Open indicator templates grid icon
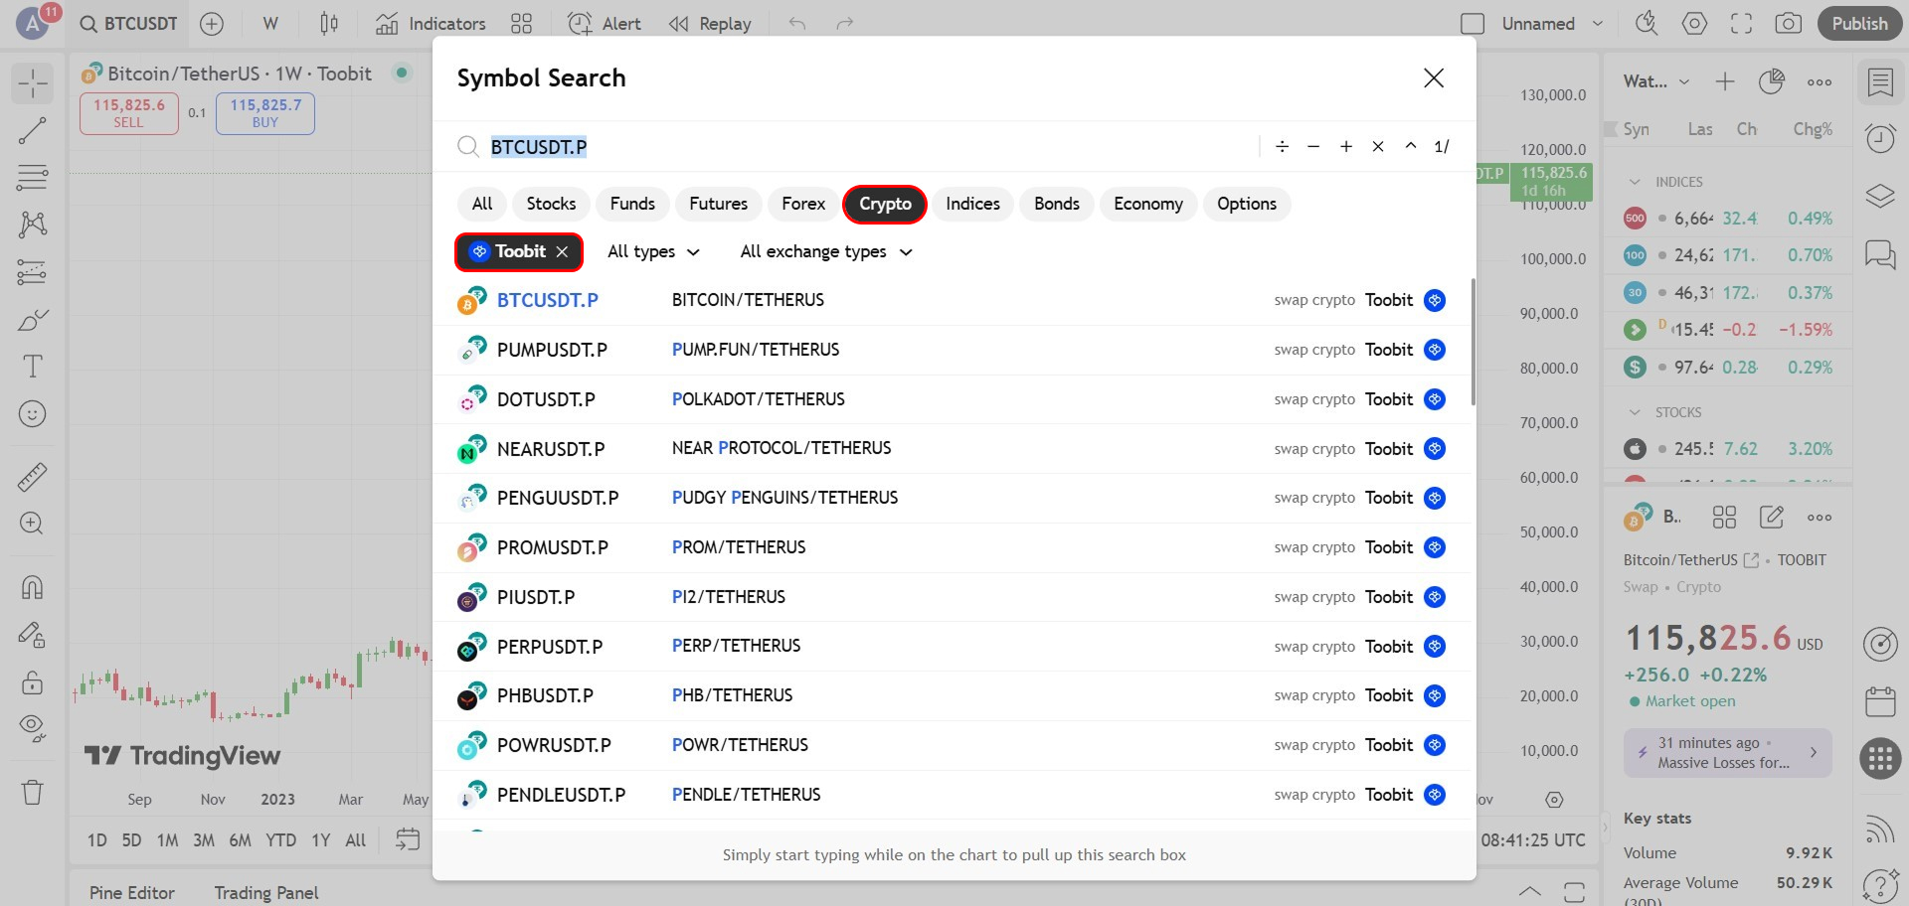 521,24
